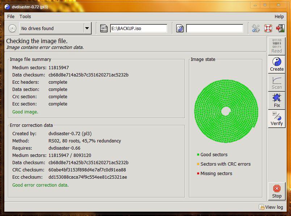Click the dvdisaster yin-yang title icon

coord(7,7)
